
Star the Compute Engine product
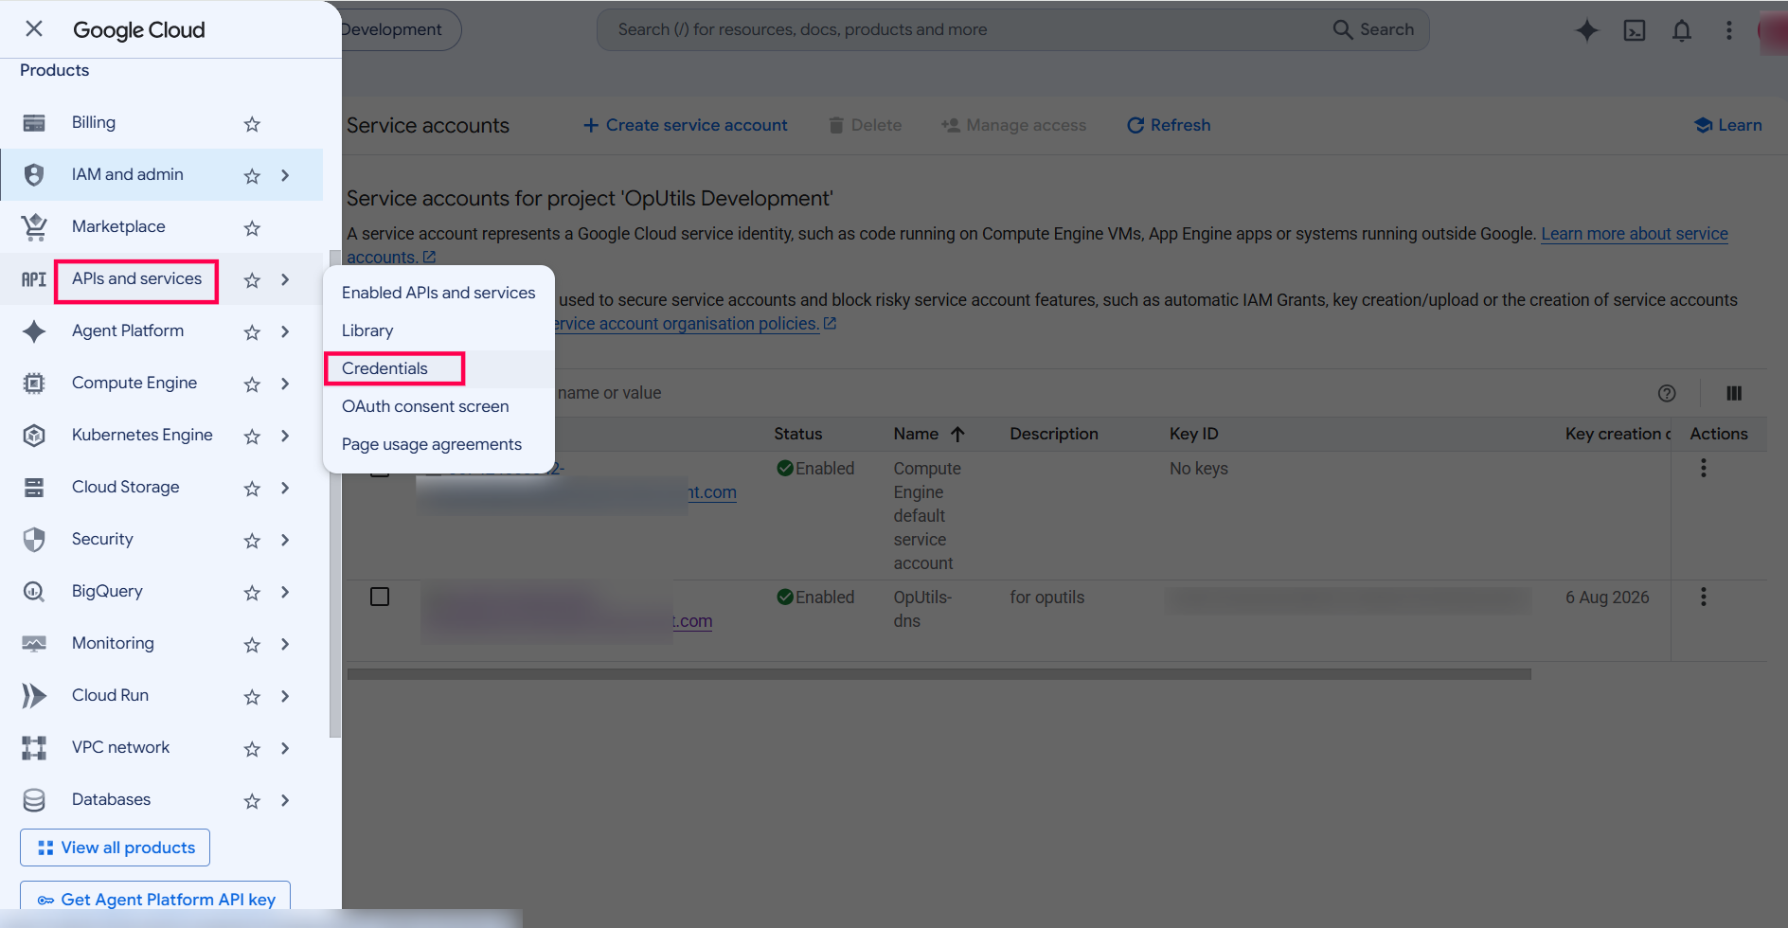(x=252, y=384)
